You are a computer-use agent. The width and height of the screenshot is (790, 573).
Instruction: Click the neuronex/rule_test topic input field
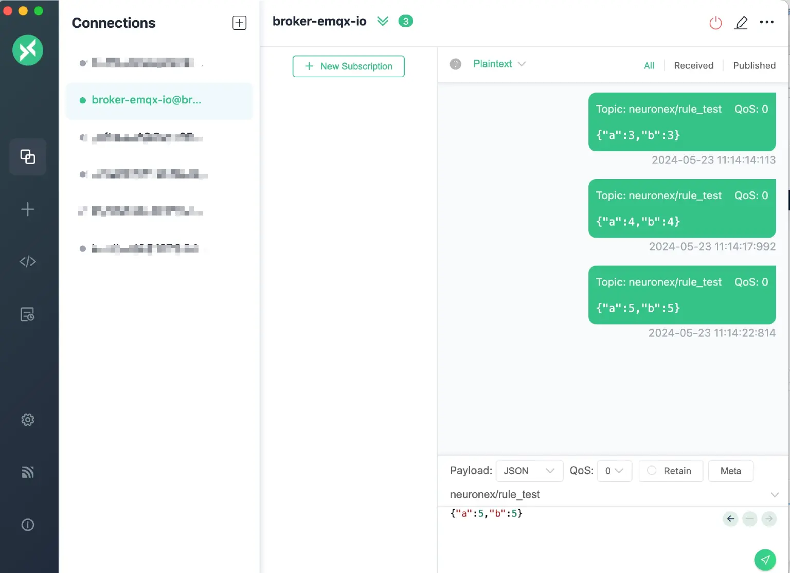tap(607, 494)
